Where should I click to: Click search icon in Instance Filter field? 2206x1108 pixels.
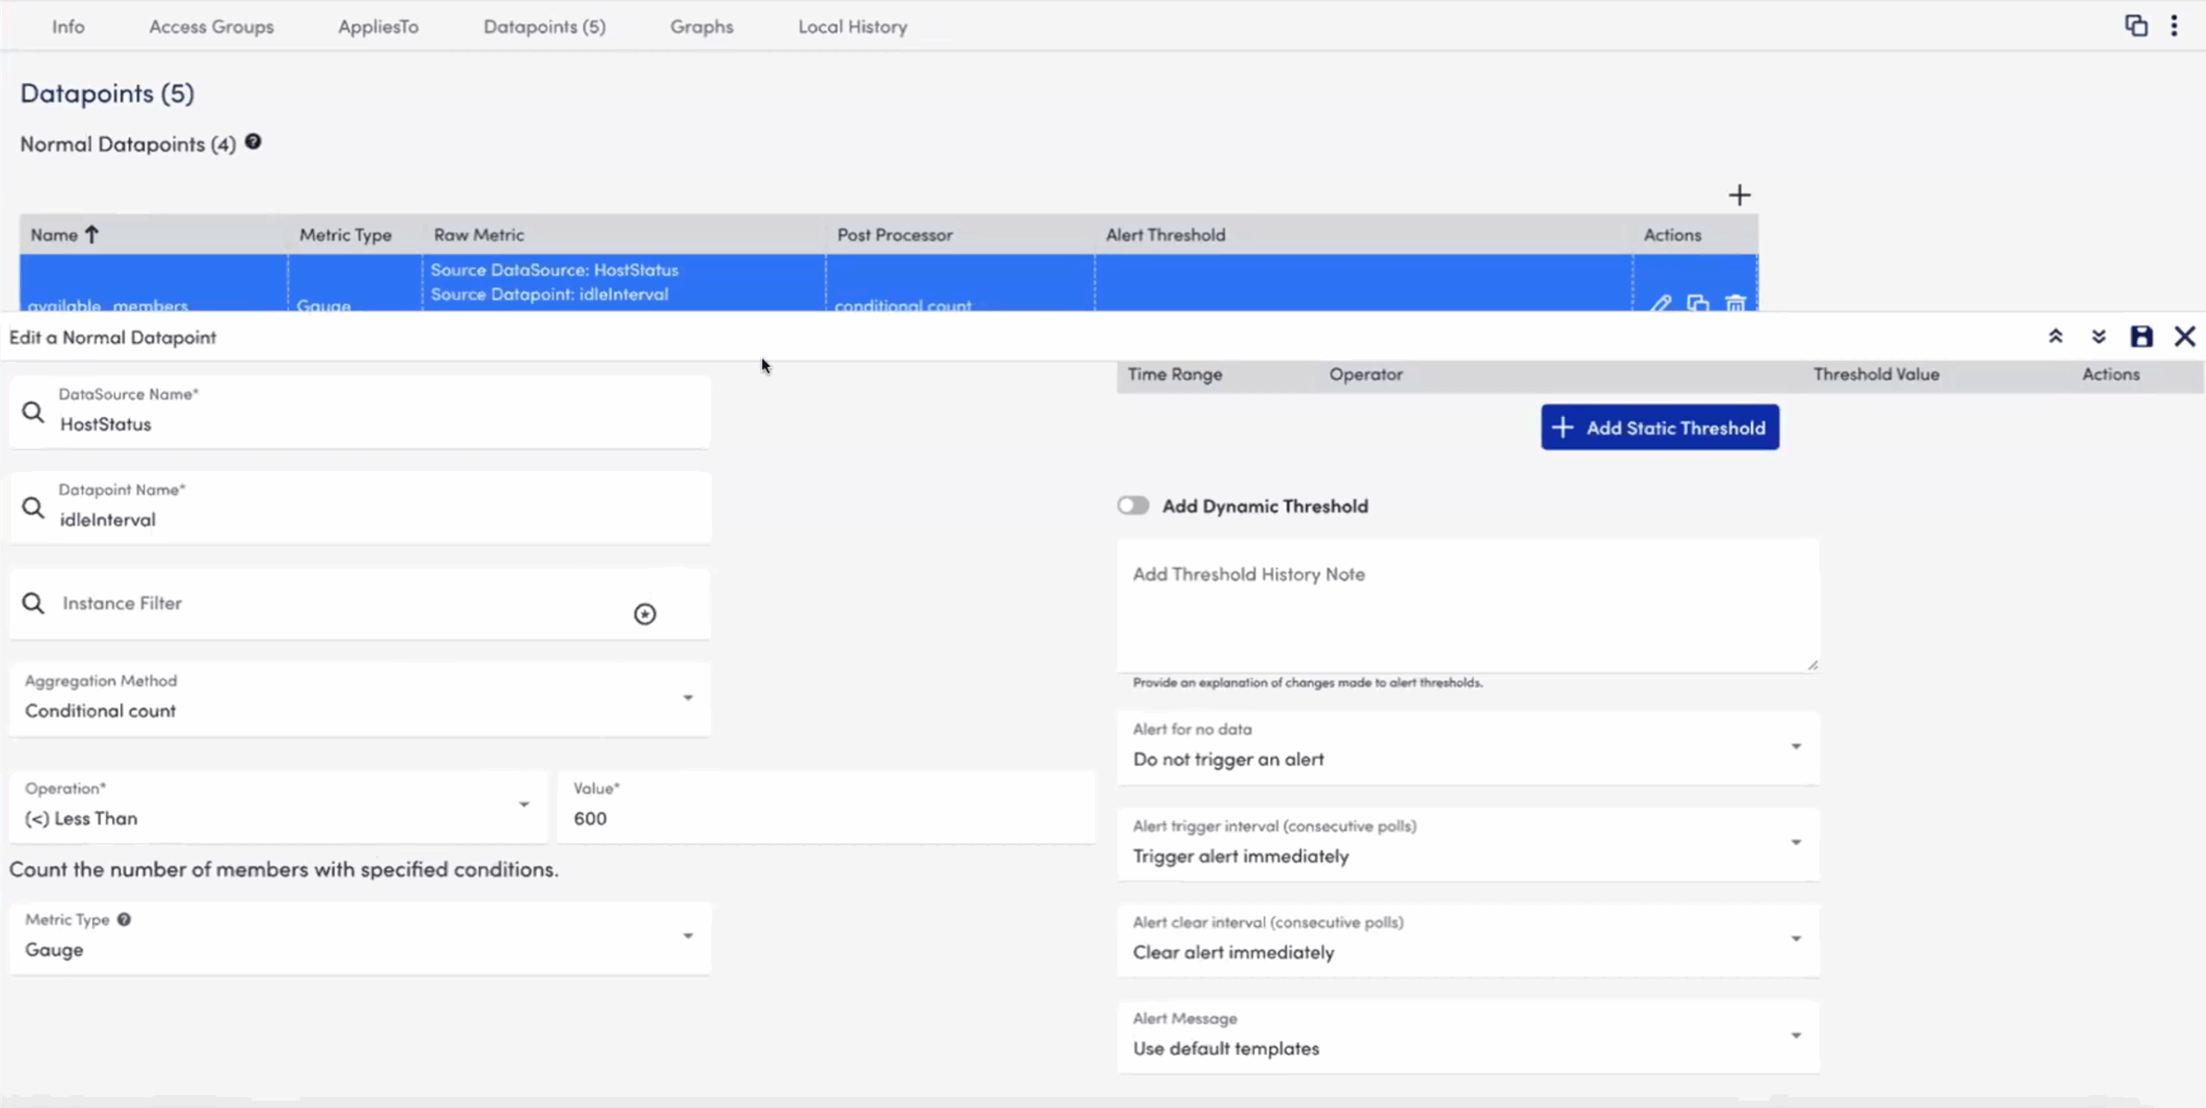pos(33,603)
